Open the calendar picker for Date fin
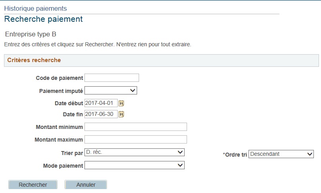This screenshot has width=321, height=193. [121, 114]
